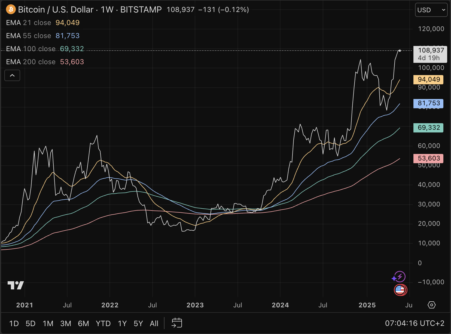Switch to the YTD range
This screenshot has width=451, height=334.
(x=103, y=323)
